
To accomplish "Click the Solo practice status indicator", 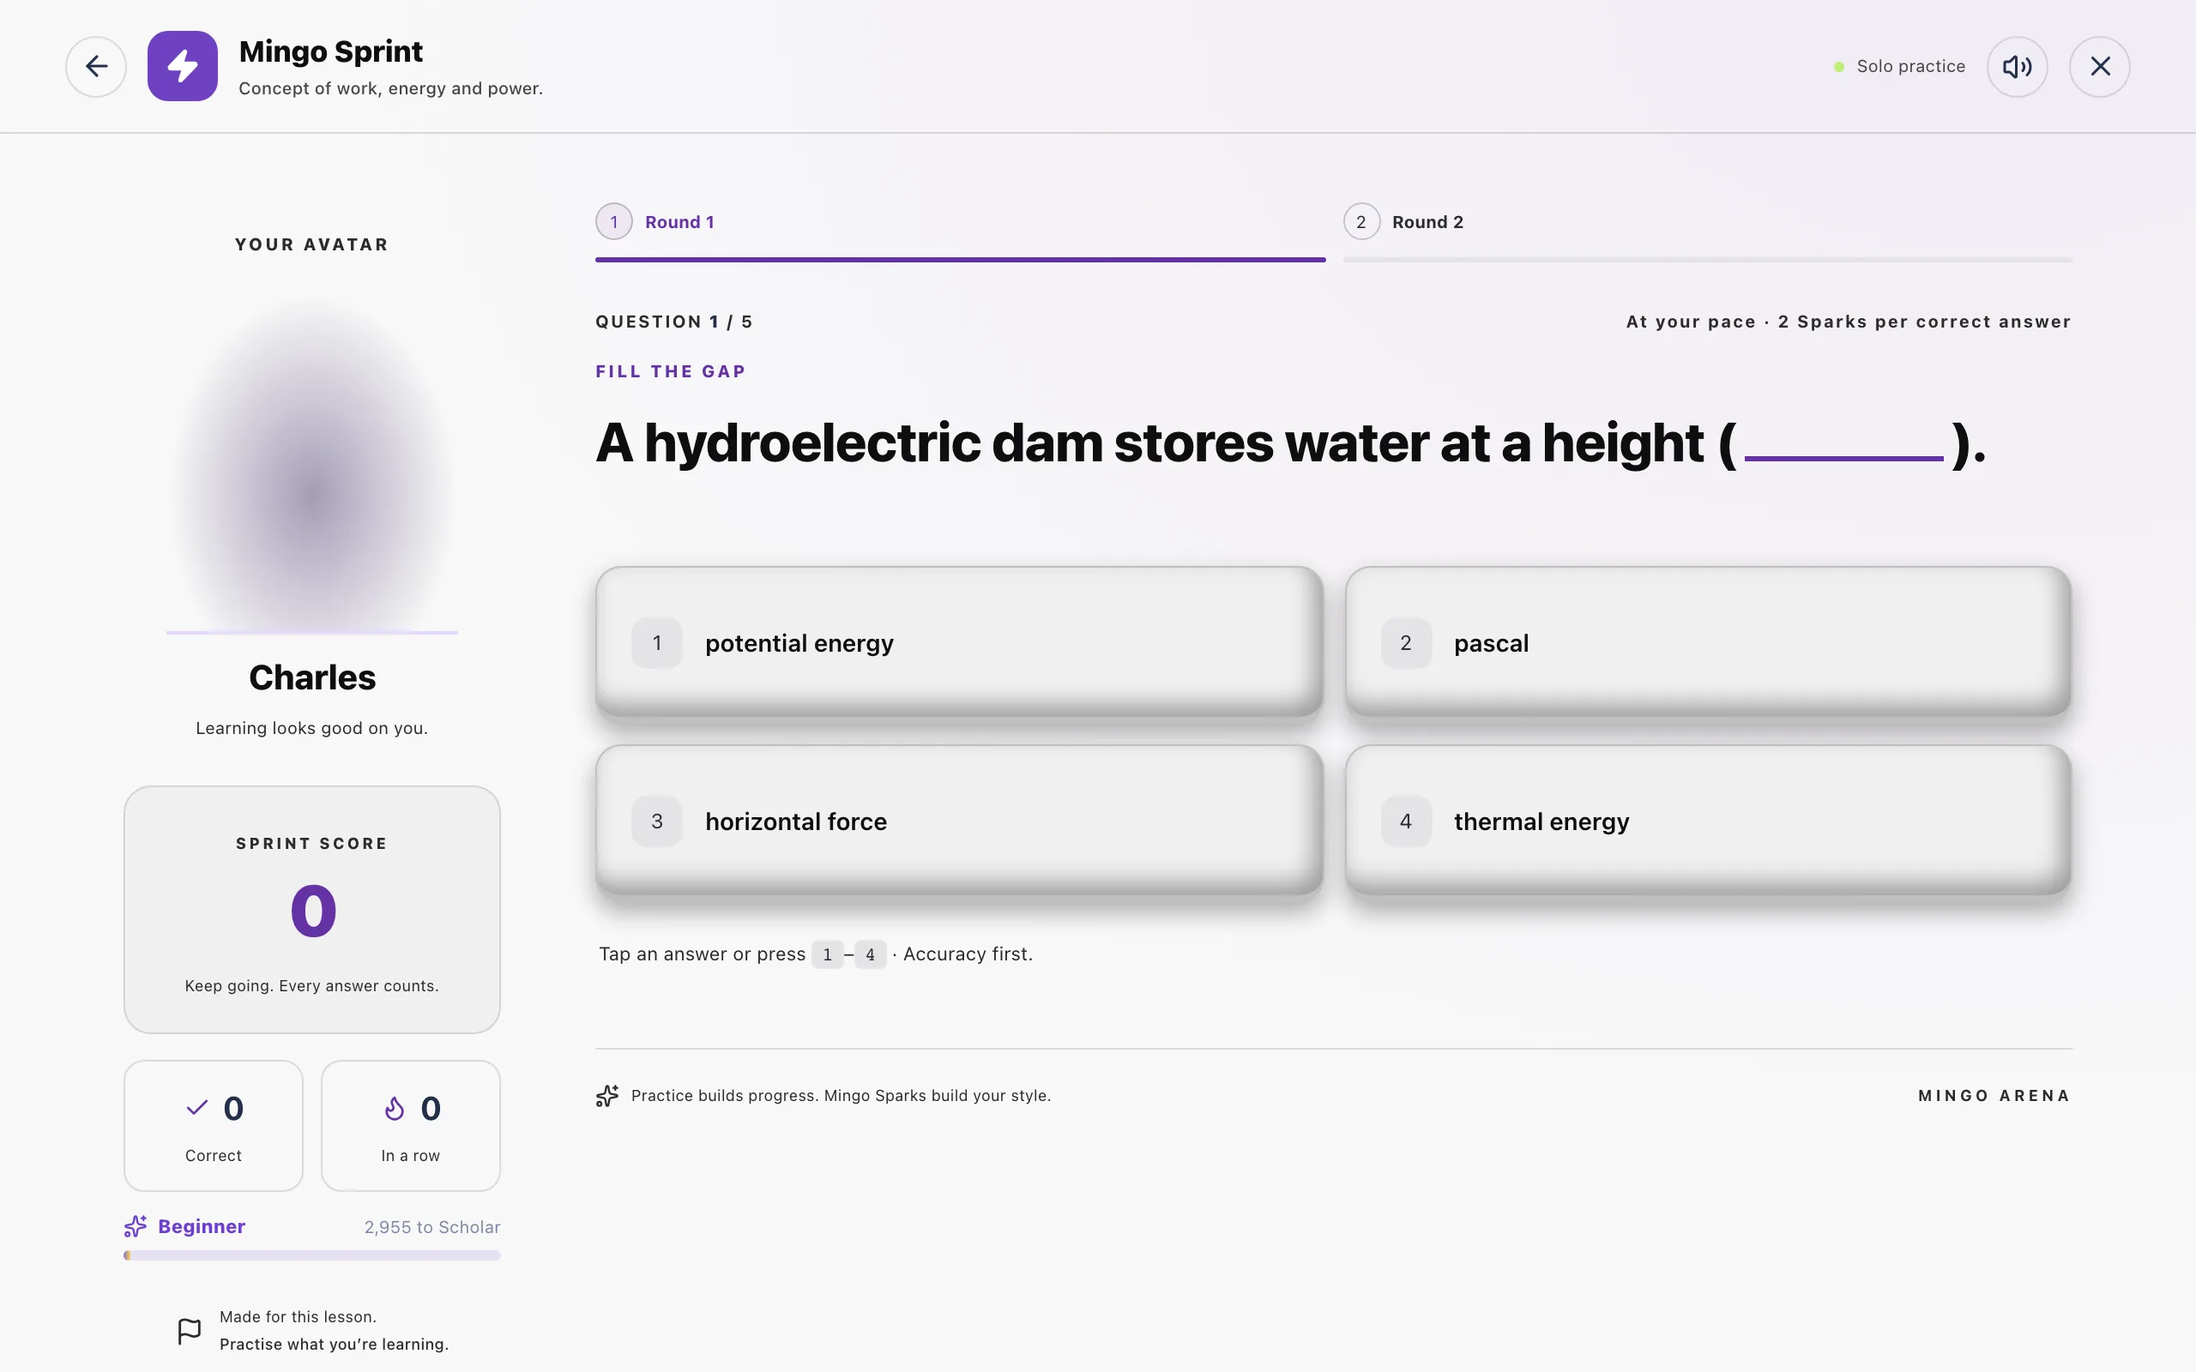I will click(x=1899, y=66).
